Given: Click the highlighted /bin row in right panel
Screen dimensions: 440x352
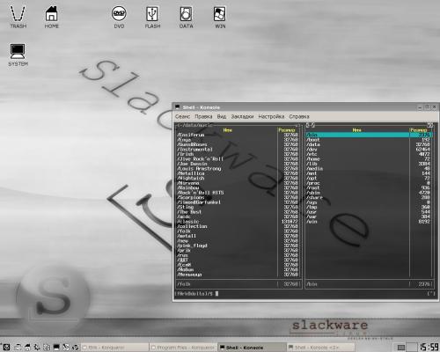Looking at the screenshot, I should click(369, 135).
